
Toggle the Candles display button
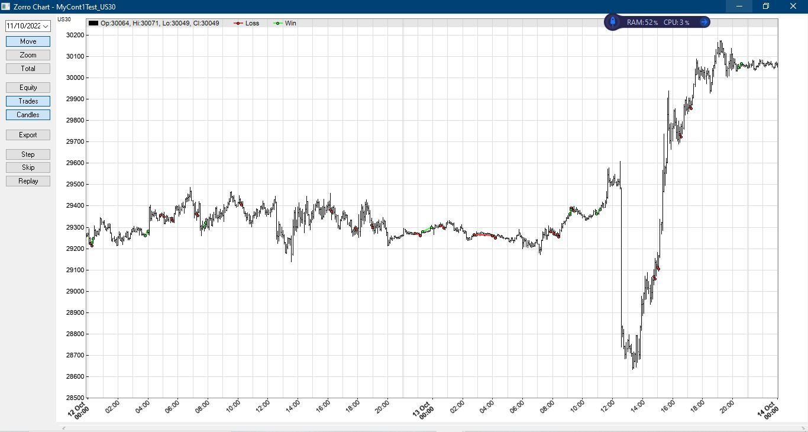point(28,115)
